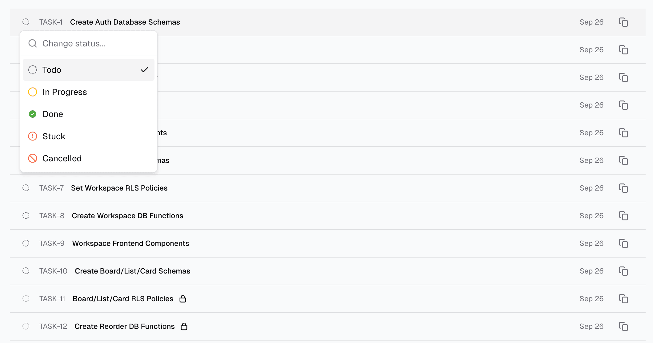Open status picker for TASK-8
Screen dimensions: 653x343
[26, 216]
